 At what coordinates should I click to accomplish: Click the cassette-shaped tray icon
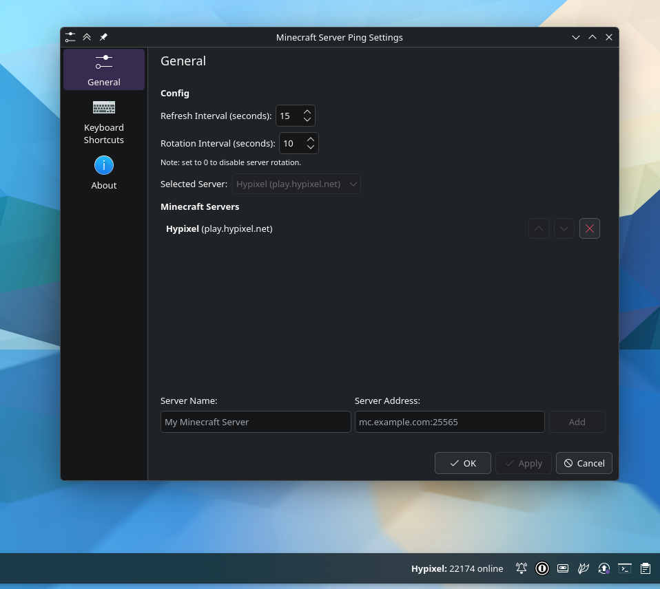click(x=563, y=569)
